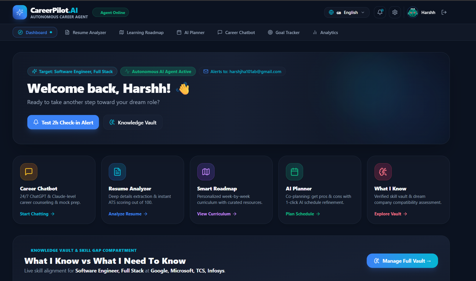Click the Manage Full Vault button
Viewport: 476px width, 281px height.
tap(402, 261)
